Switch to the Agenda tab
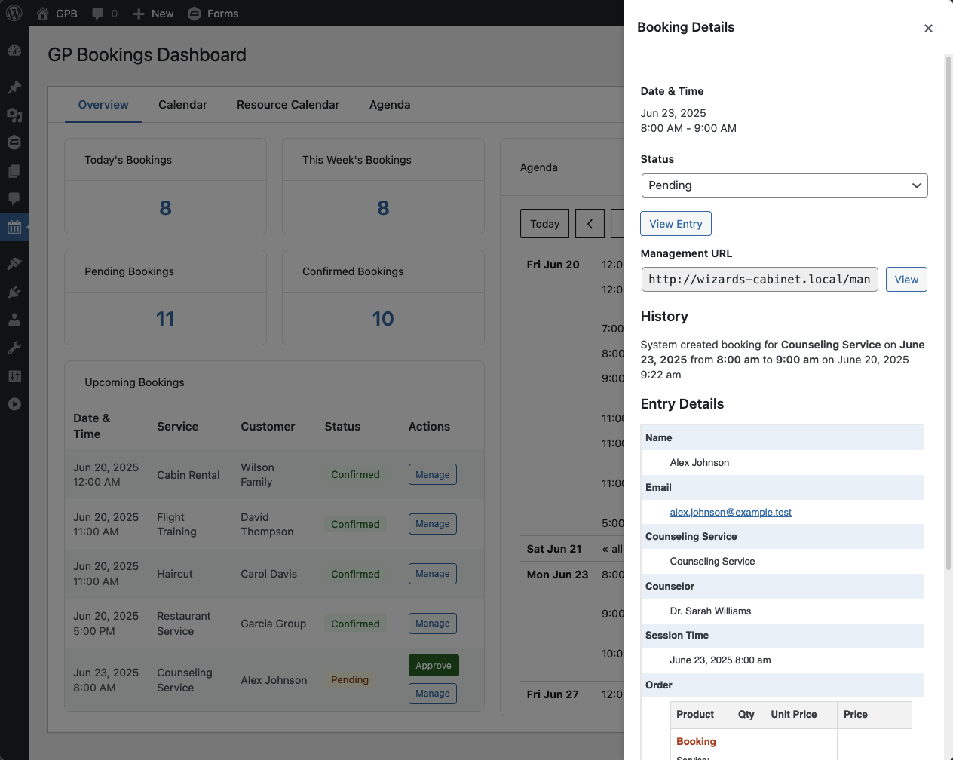953x760 pixels. click(390, 105)
